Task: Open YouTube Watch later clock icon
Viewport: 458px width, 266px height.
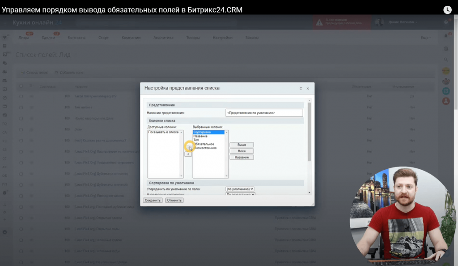Action: (447, 10)
